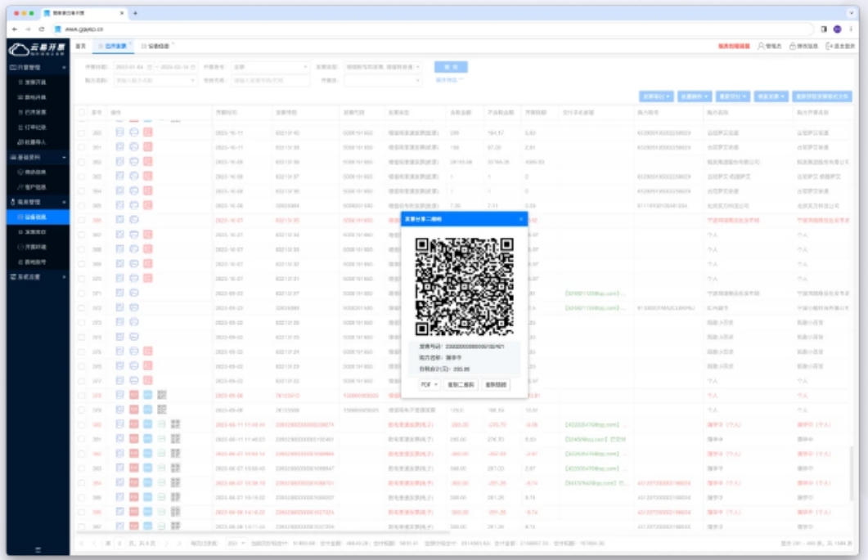Click the expand-filters link below search button

[449, 80]
